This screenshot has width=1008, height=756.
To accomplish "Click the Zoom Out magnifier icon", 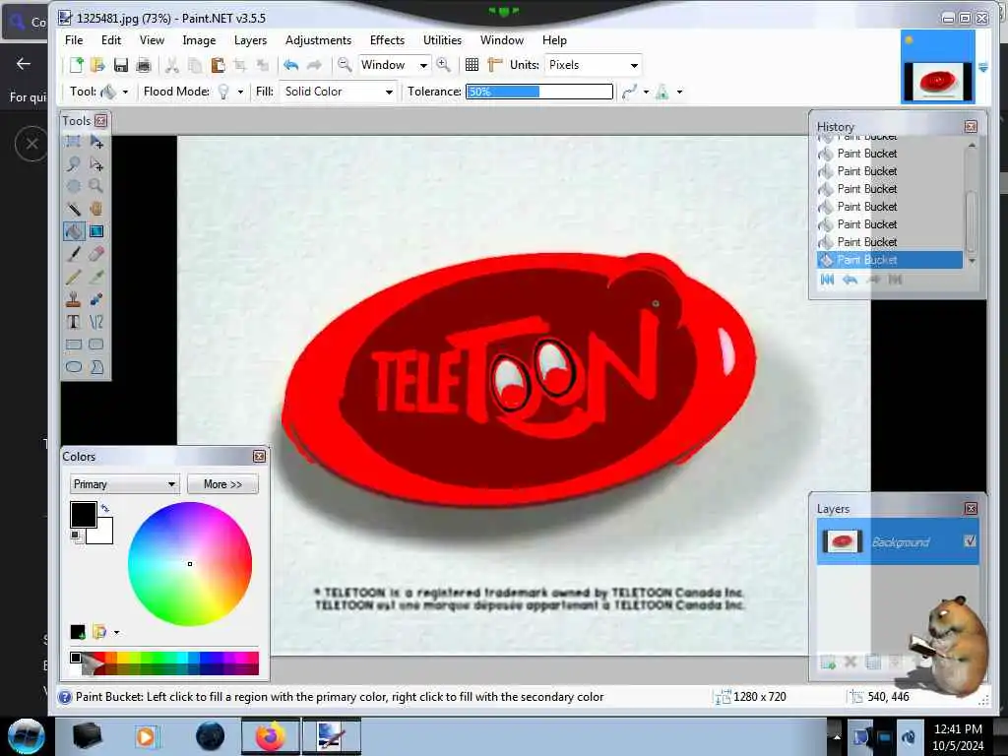I will click(x=345, y=64).
